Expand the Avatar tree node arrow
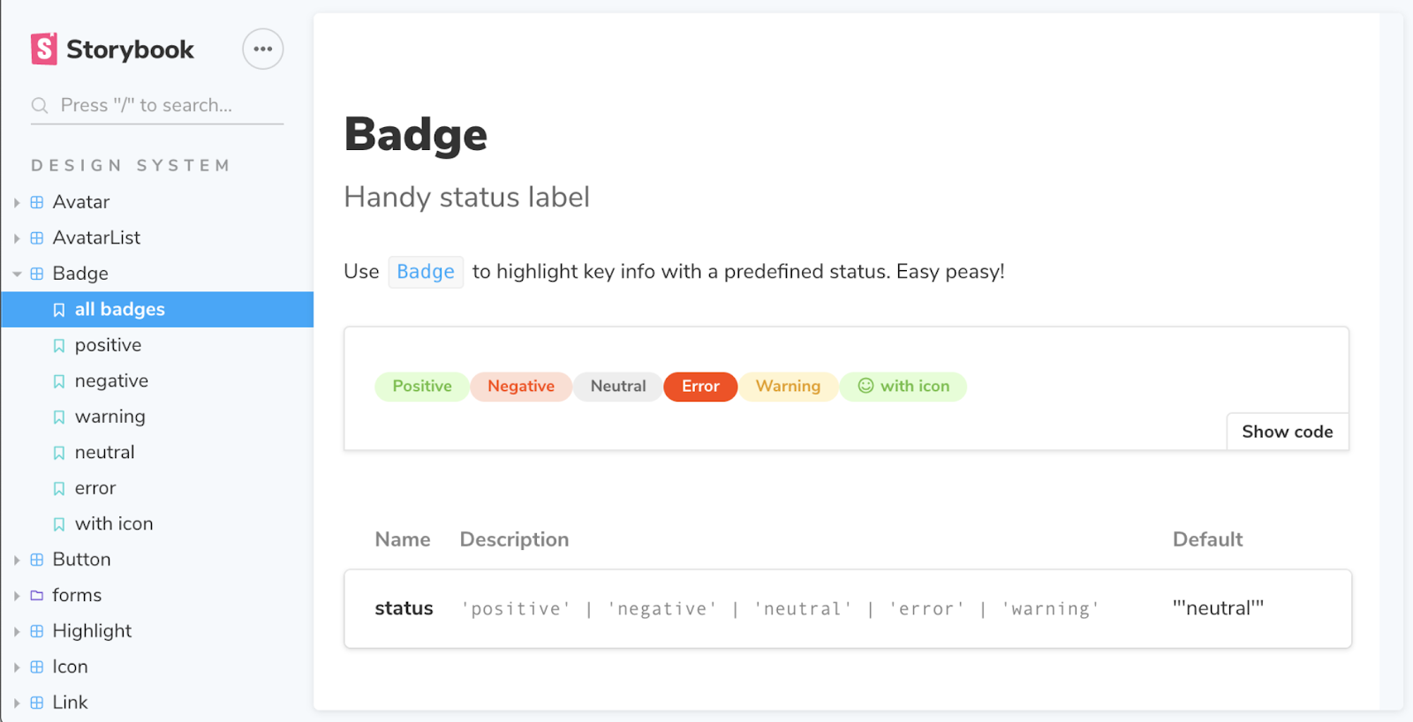Viewport: 1413px width, 722px height. [x=17, y=203]
